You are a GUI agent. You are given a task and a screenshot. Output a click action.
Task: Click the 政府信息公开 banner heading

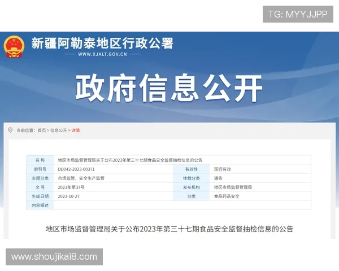pyautogui.click(x=169, y=88)
